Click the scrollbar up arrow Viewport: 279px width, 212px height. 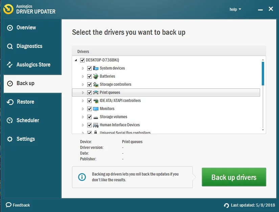coord(263,60)
